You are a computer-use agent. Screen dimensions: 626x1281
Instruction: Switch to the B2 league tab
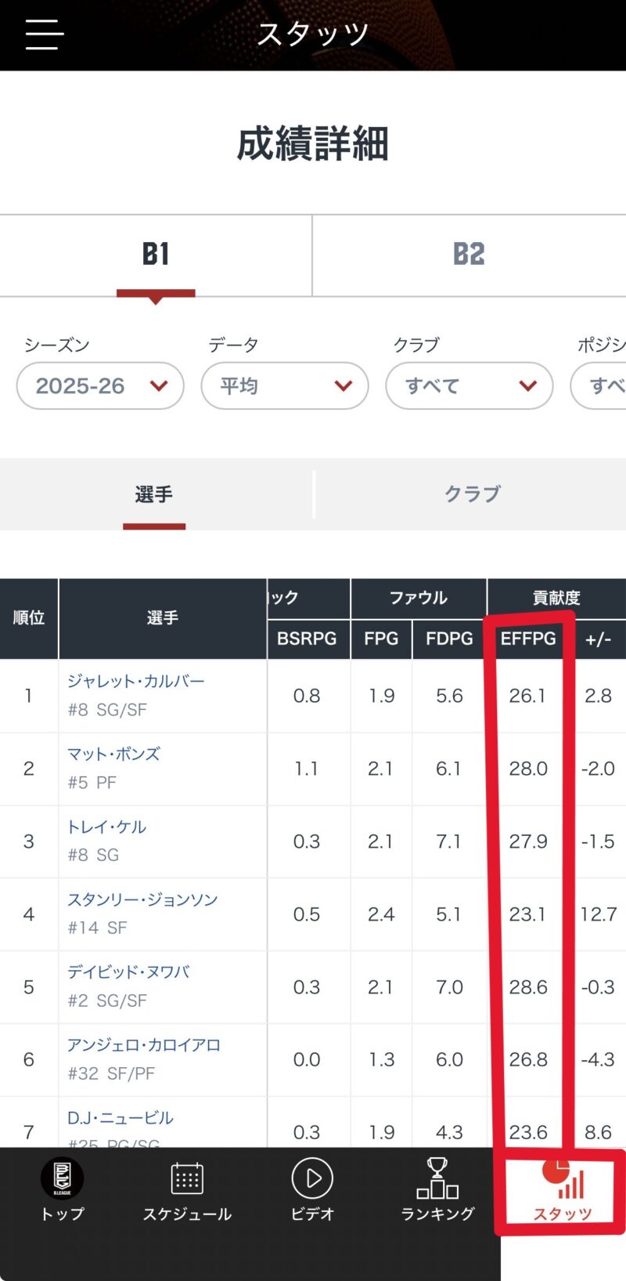tap(469, 255)
